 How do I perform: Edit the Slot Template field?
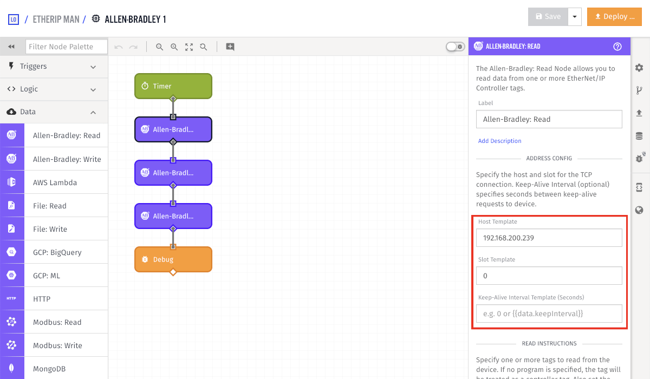click(x=549, y=276)
